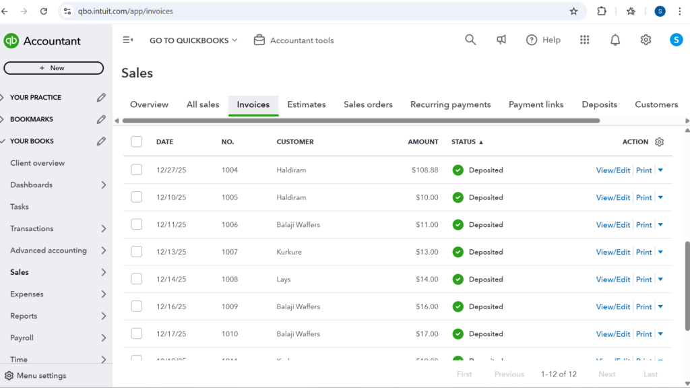Open Client overview in sidebar
The width and height of the screenshot is (690, 388).
click(38, 163)
